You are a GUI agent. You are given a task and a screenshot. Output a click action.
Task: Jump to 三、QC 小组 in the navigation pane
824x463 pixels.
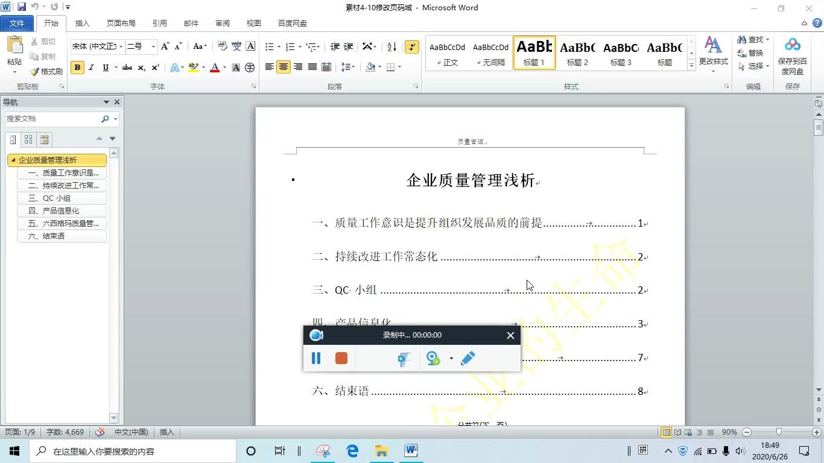62,198
